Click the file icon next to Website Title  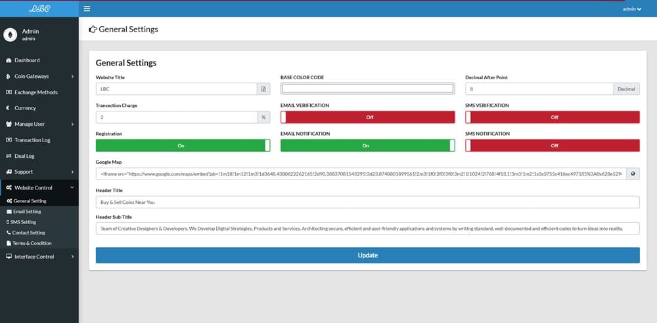pos(263,89)
